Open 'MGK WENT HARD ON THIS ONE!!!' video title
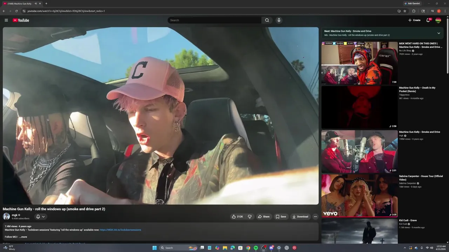The image size is (449, 252). click(421, 45)
